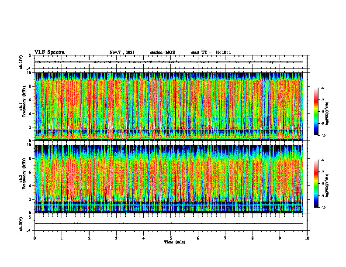Click the ch.1 spectrogram color scale bar
Viewport: 346px width, 267px height.
click(x=316, y=112)
